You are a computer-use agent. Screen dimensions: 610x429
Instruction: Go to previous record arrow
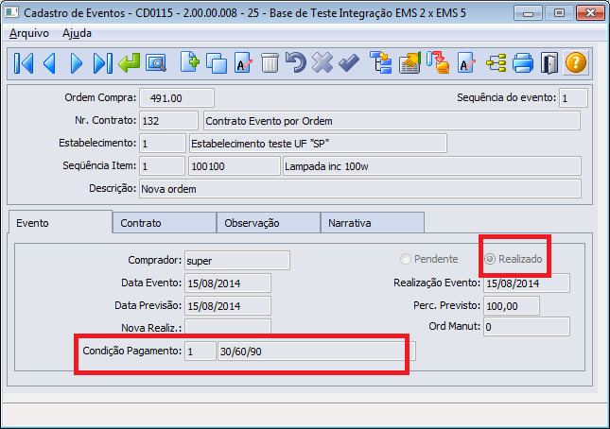tap(50, 63)
